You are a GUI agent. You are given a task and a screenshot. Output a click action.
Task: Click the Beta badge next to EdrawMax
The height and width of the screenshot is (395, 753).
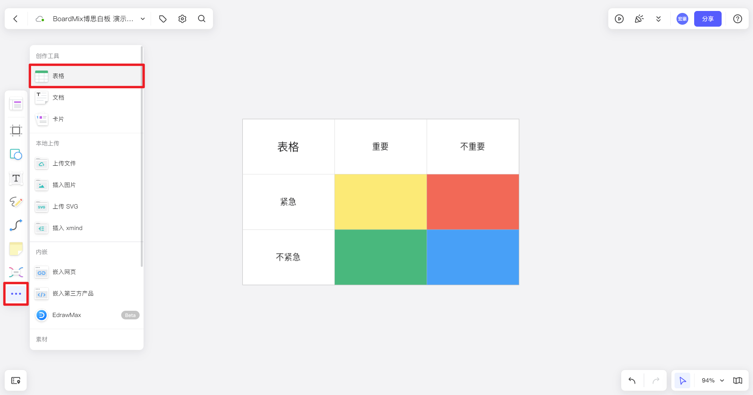[130, 315]
